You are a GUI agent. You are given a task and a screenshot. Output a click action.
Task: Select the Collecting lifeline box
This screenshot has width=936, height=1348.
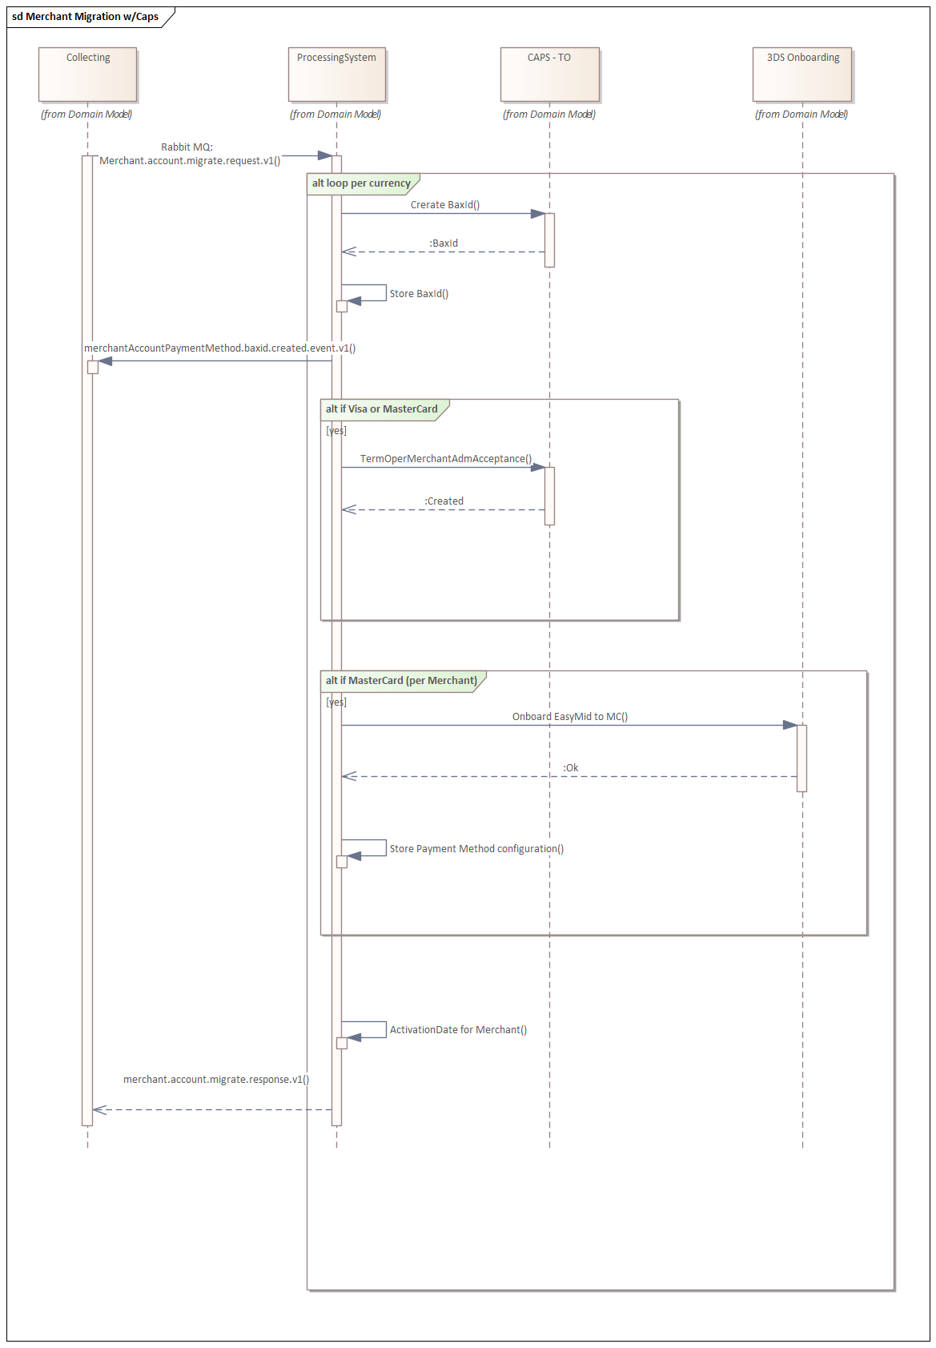pos(88,74)
